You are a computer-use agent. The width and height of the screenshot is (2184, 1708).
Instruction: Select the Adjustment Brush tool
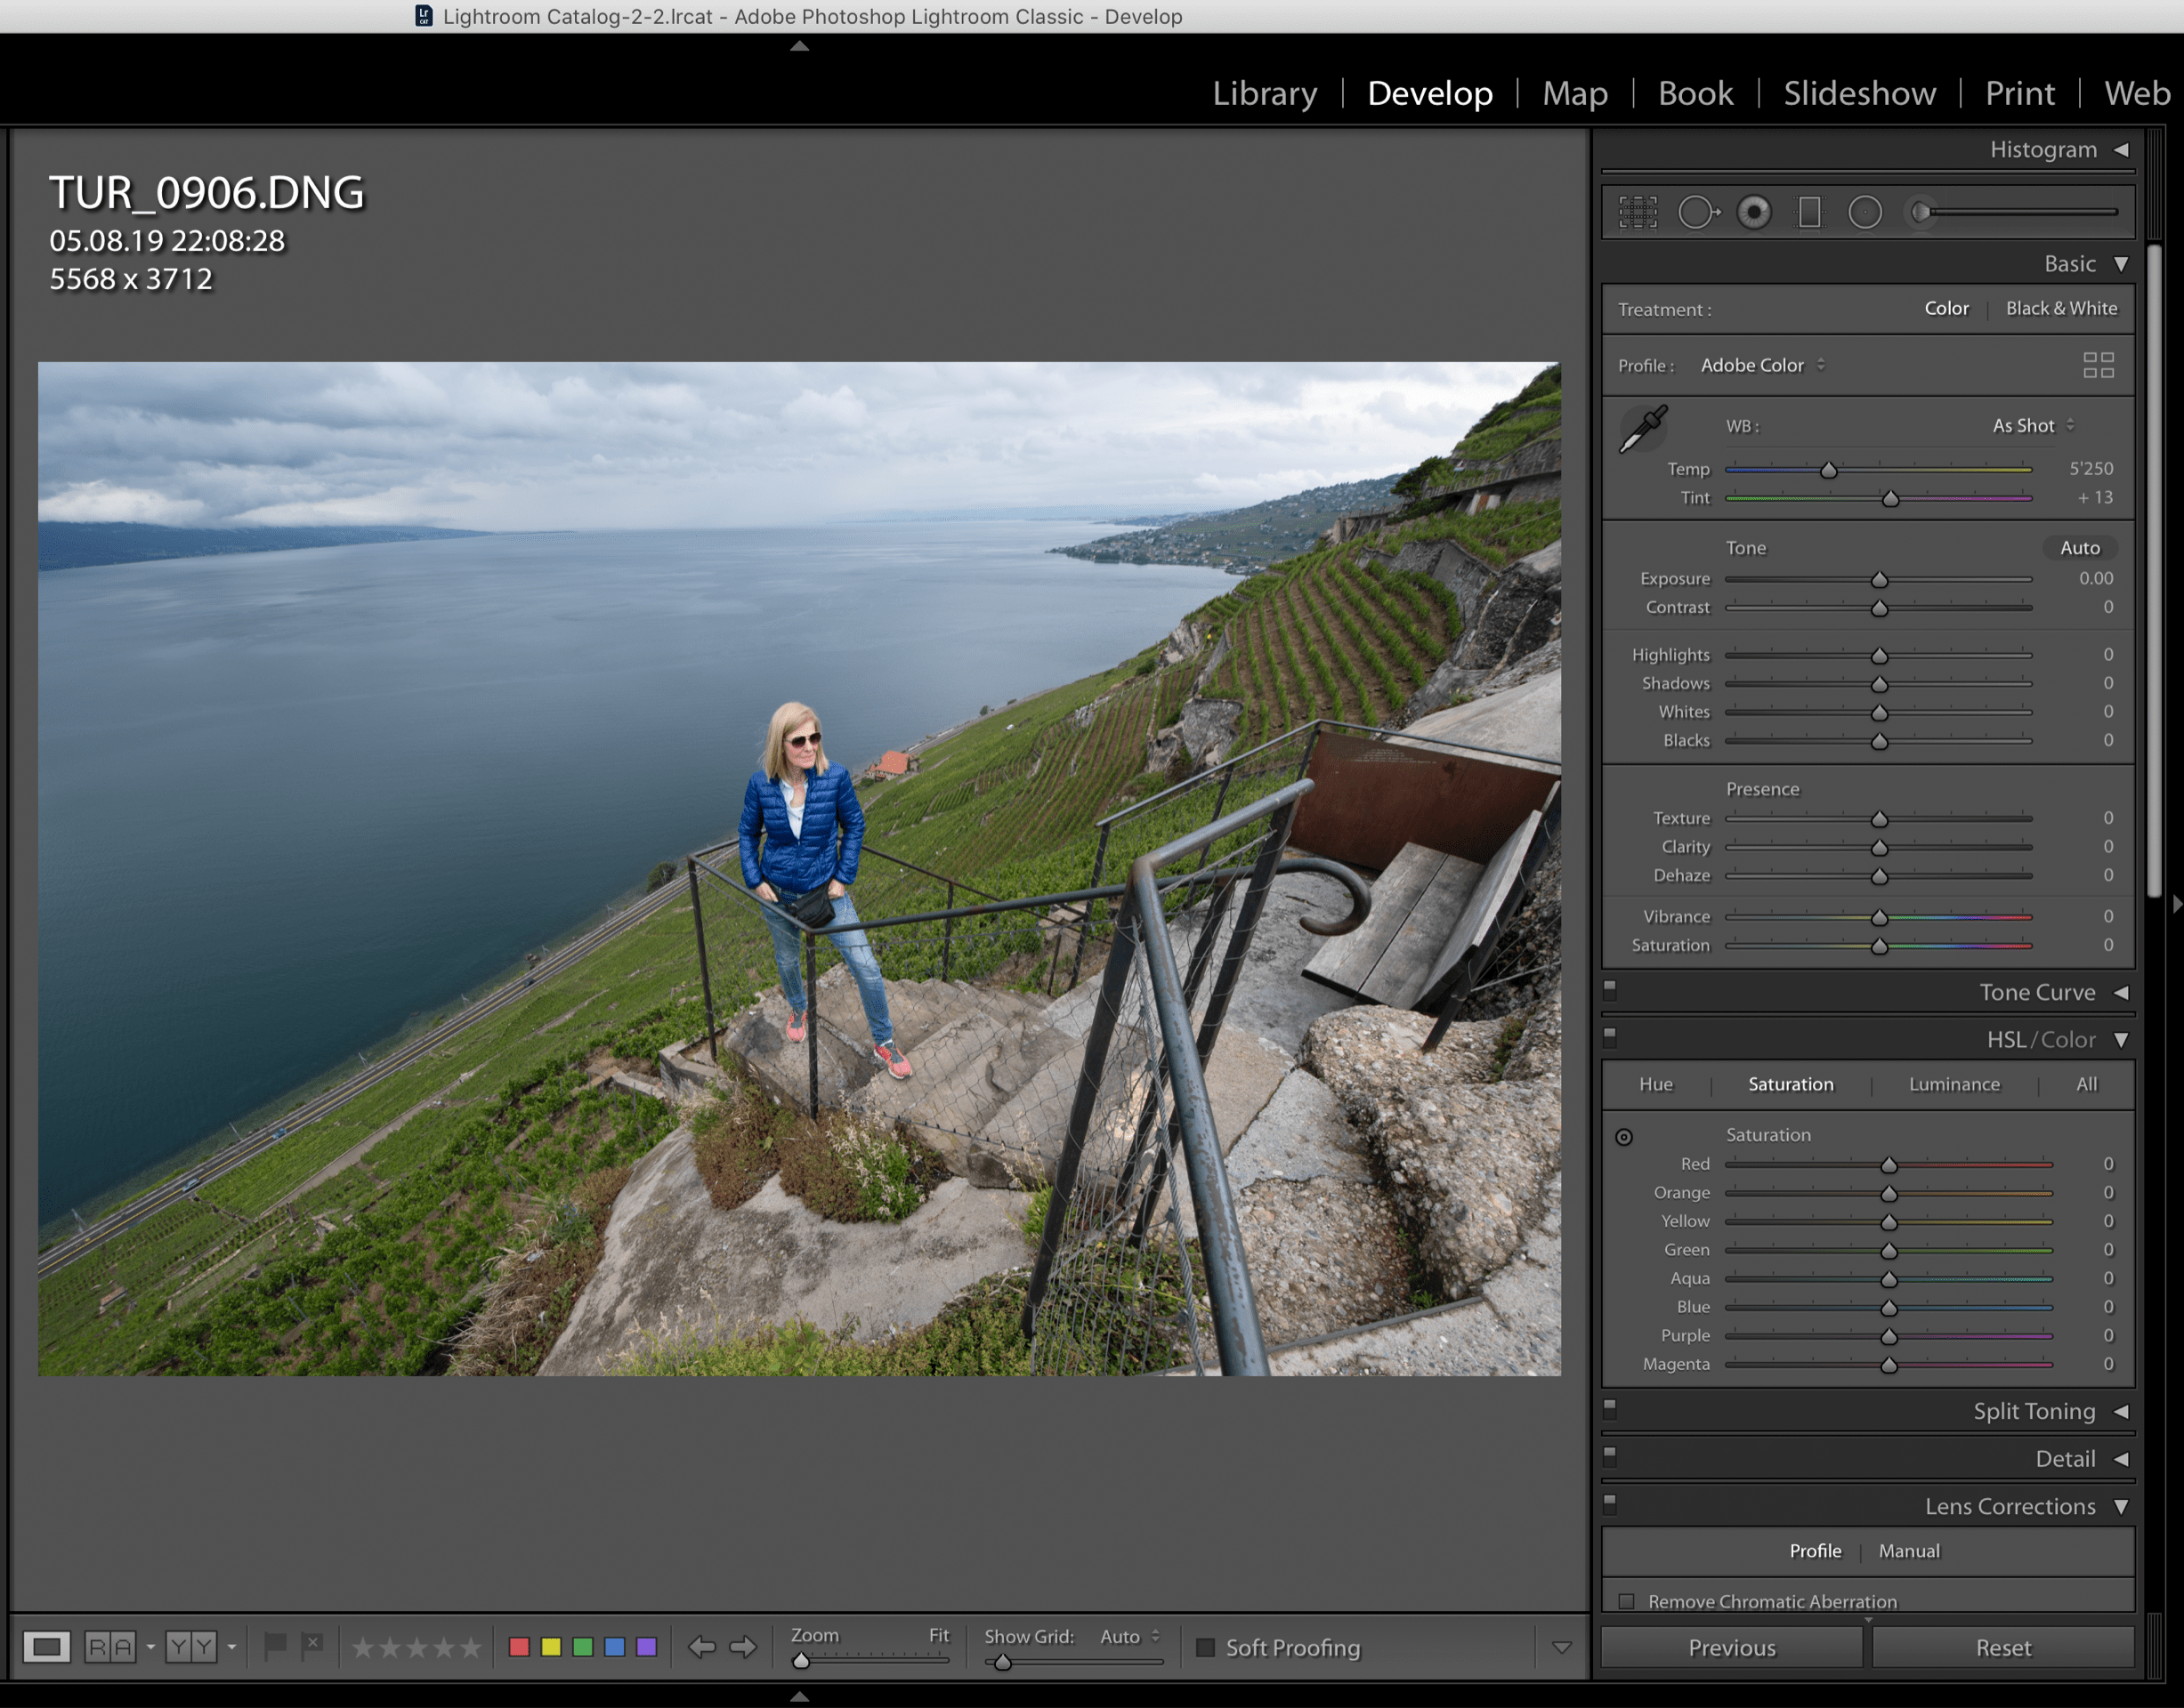pyautogui.click(x=2014, y=213)
